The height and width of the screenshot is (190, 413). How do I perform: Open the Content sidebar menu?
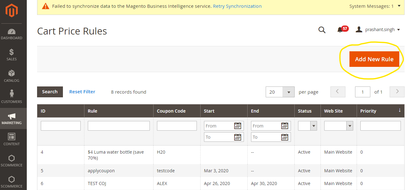pos(12,139)
